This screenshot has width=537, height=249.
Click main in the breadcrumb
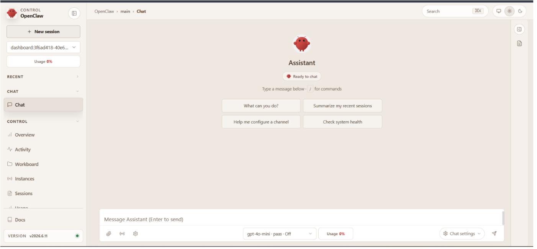pos(125,11)
